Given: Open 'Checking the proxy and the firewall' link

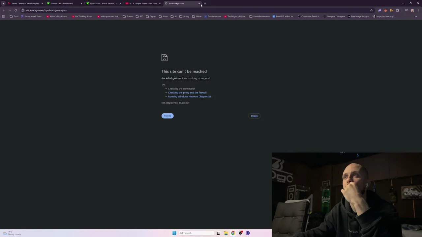Looking at the screenshot, I should pos(187,92).
